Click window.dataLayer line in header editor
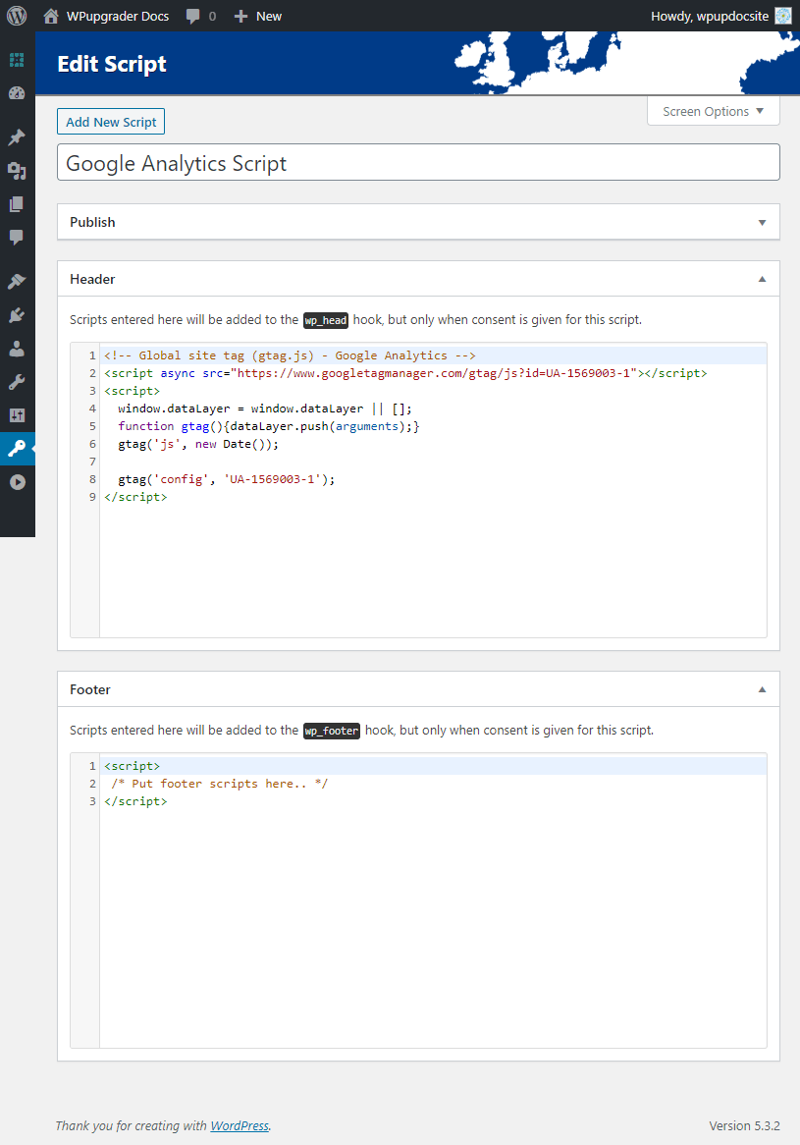The image size is (800, 1145). (x=265, y=409)
